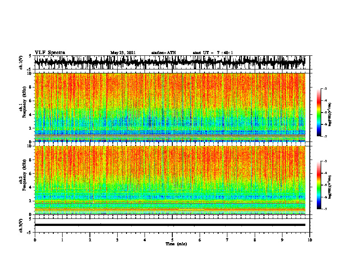Click the ch.2 spectrogram plot

[x=170, y=180]
